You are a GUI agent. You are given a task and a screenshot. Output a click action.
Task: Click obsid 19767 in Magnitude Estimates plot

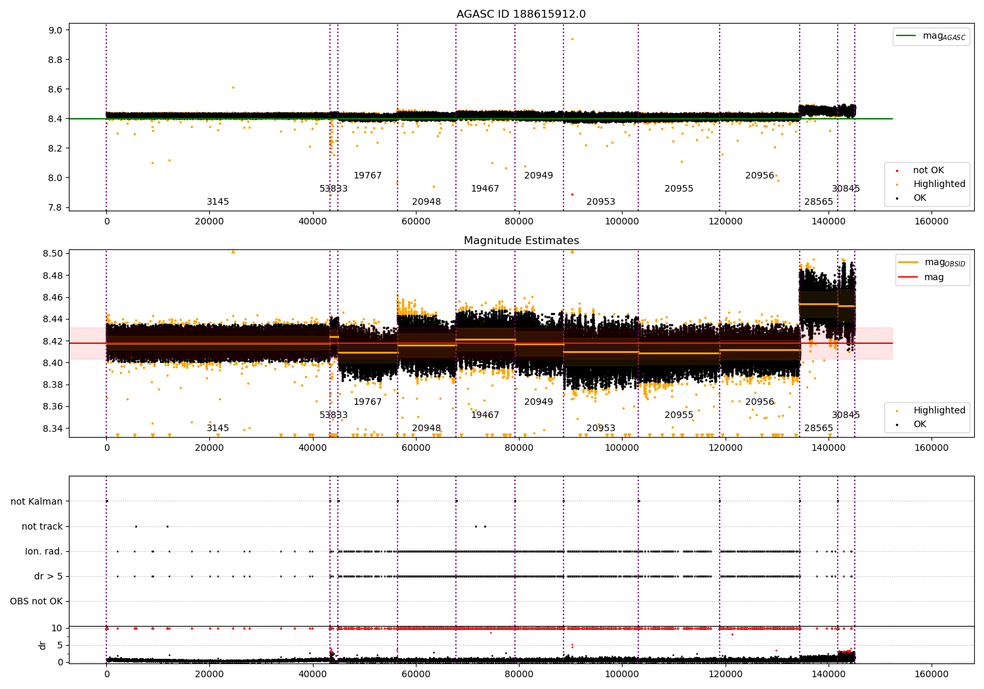367,402
